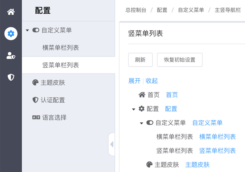Click the palette icon beside 主题皮肤 in the side menu

pos(36,82)
